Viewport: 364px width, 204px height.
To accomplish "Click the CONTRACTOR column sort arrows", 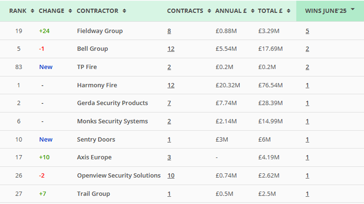I will tap(124, 11).
